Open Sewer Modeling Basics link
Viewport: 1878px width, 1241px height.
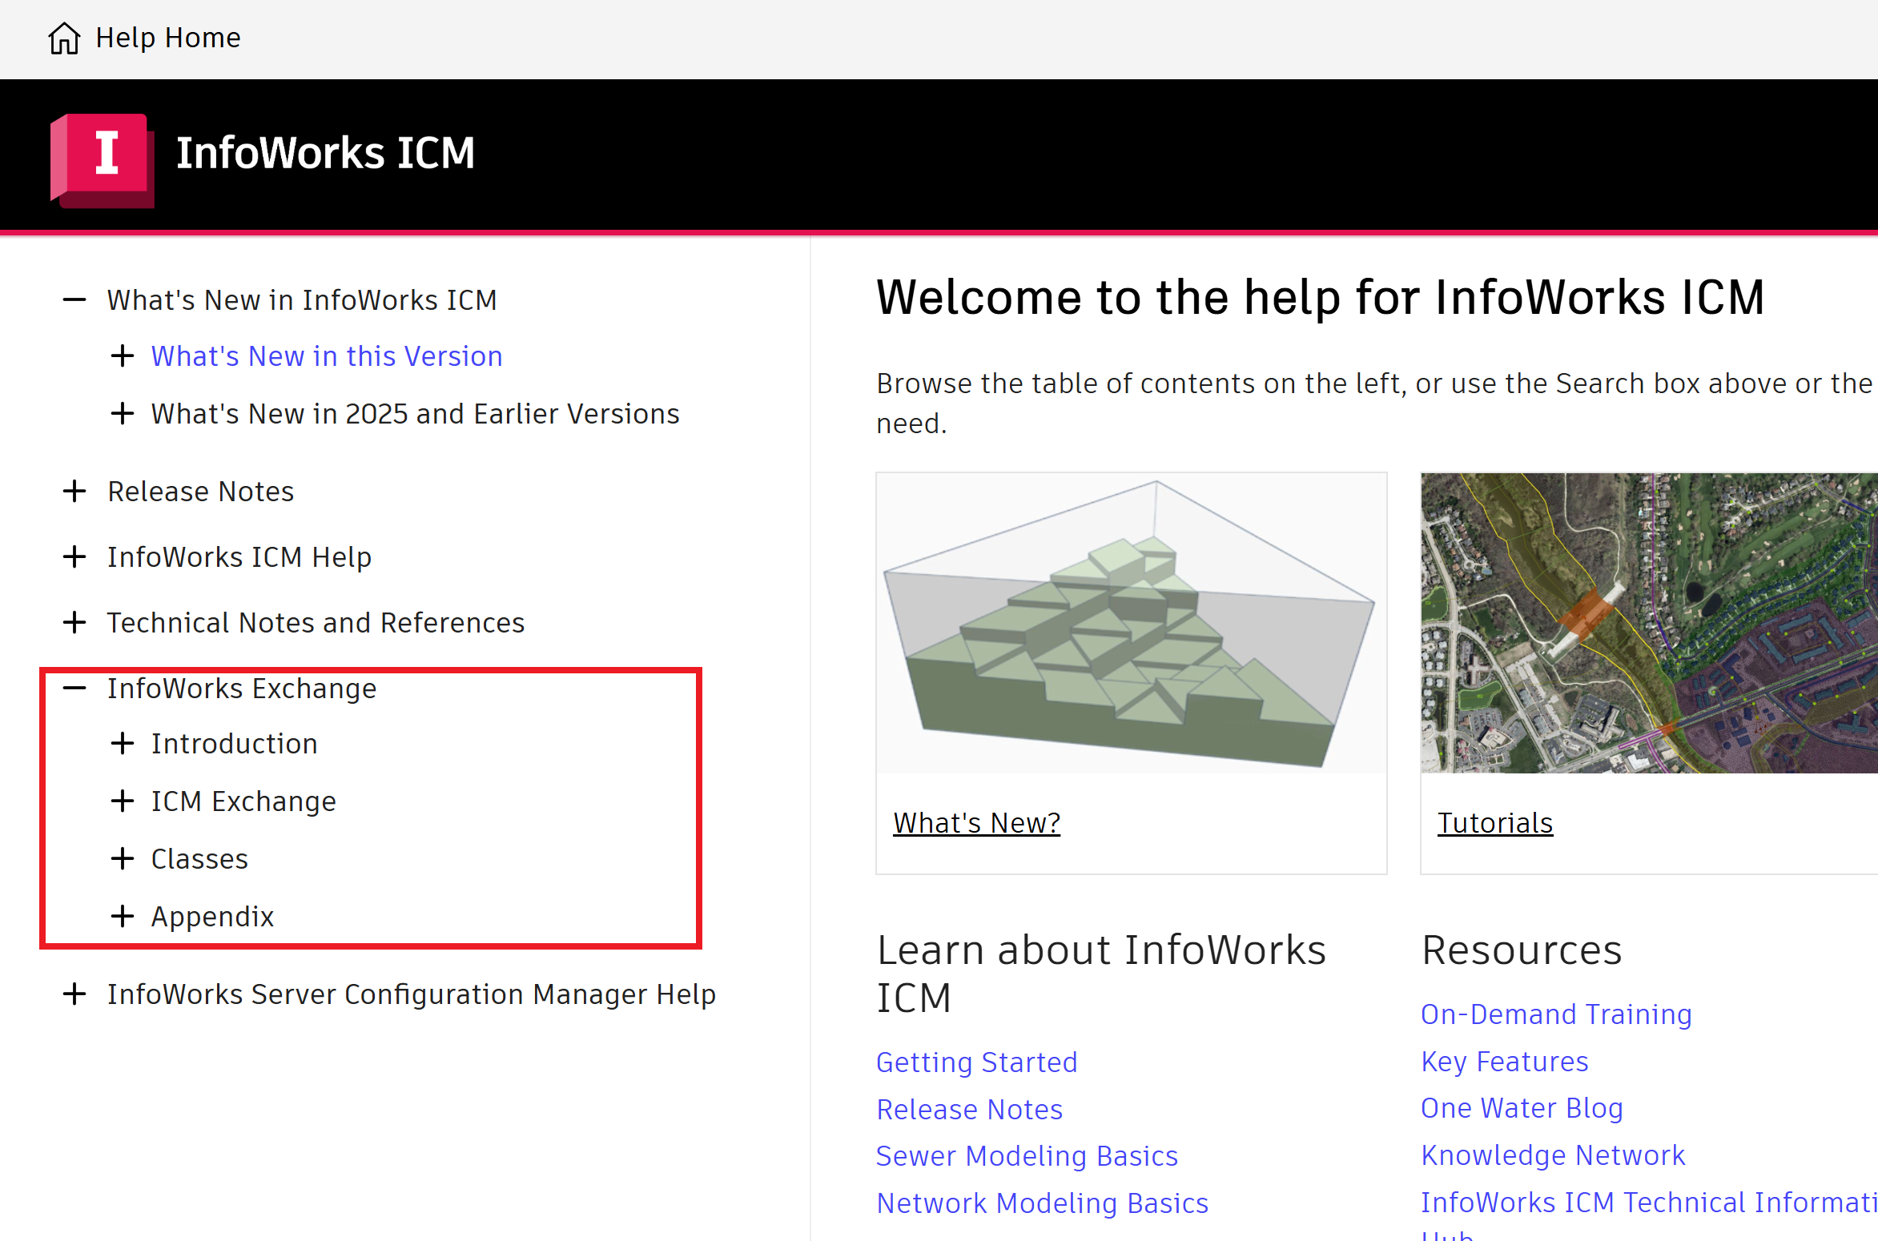[x=1027, y=1156]
